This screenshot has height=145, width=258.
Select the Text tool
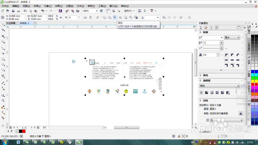coord(3,76)
